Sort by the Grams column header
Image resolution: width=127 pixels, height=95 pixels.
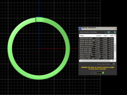point(99,36)
